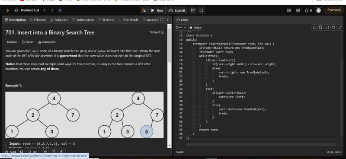Viewport: 346px width, 159px height.
Task: Click the curly braces icon in editor
Action: [327, 27]
